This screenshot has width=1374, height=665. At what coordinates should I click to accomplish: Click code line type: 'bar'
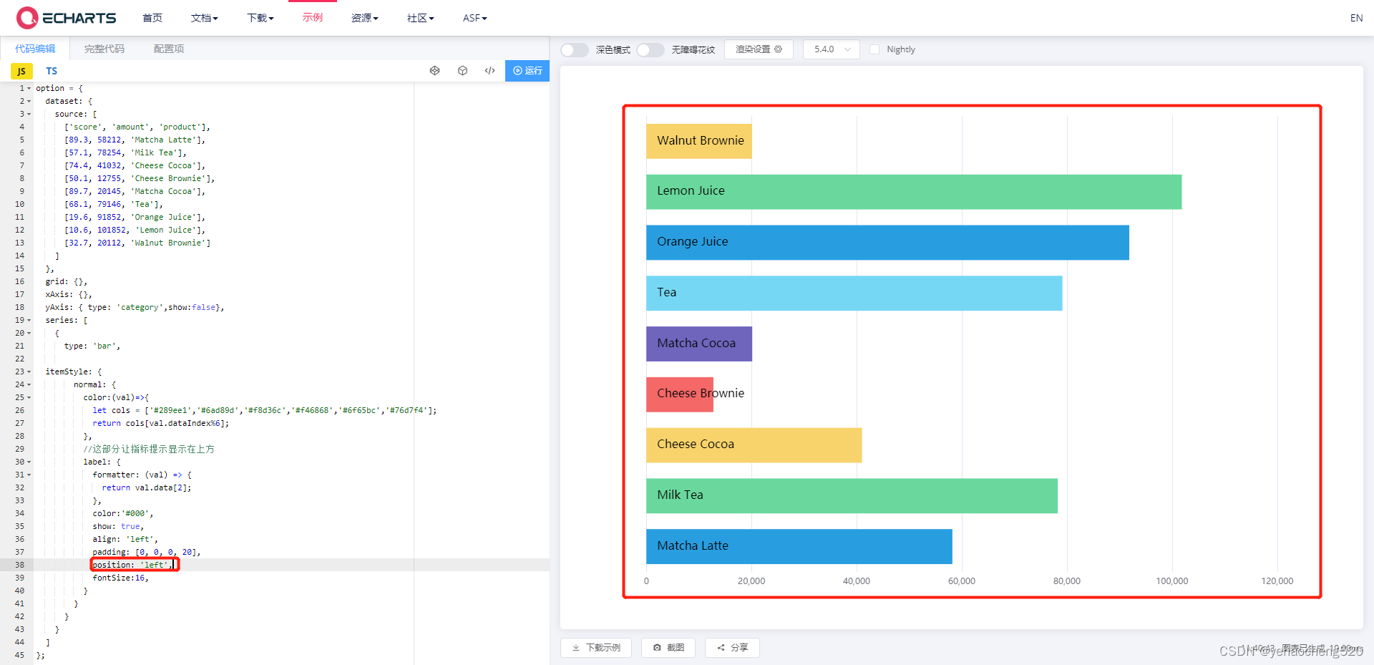92,346
